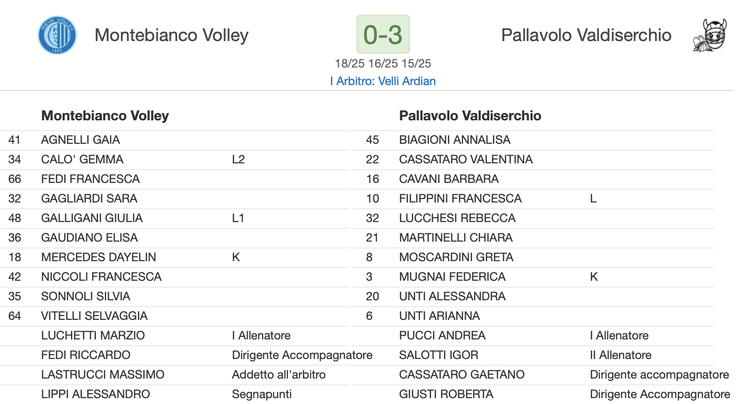Select player VITELLI SELVAGGIA
This screenshot has width=739, height=404.
coord(94,316)
